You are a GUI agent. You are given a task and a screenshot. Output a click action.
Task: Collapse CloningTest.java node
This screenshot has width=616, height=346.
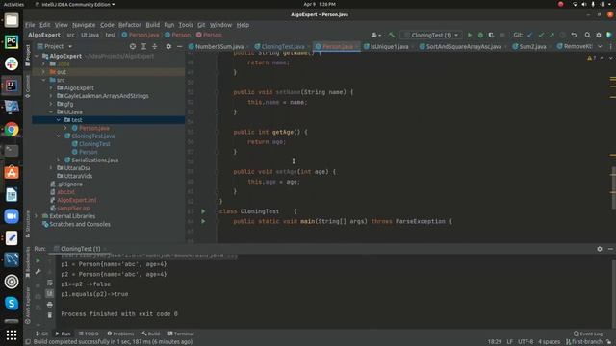click(x=59, y=136)
